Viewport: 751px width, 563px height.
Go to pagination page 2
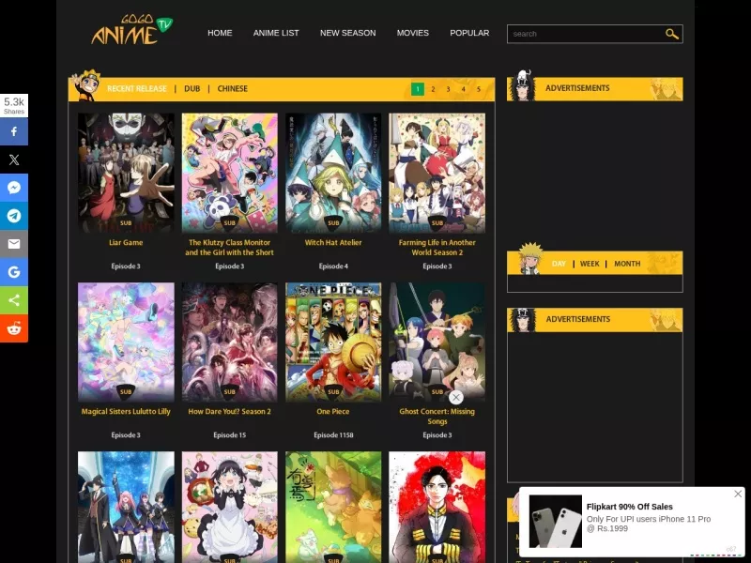coord(433,89)
